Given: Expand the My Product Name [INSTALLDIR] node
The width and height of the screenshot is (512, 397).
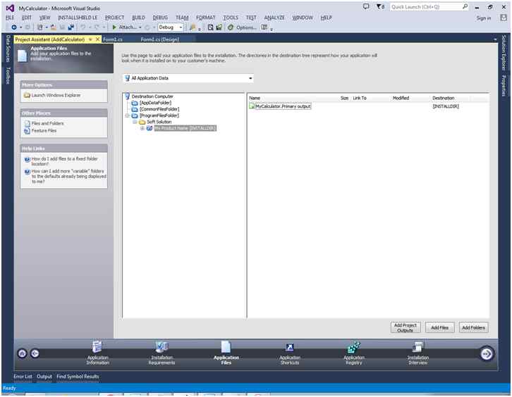Looking at the screenshot, I should [142, 128].
